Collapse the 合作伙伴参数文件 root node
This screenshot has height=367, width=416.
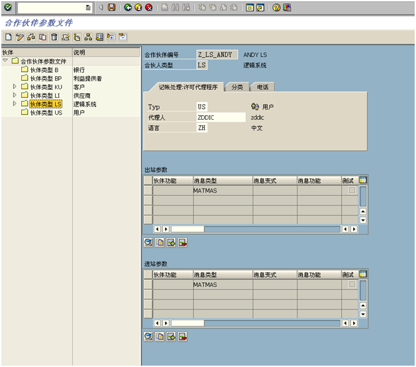click(5, 61)
